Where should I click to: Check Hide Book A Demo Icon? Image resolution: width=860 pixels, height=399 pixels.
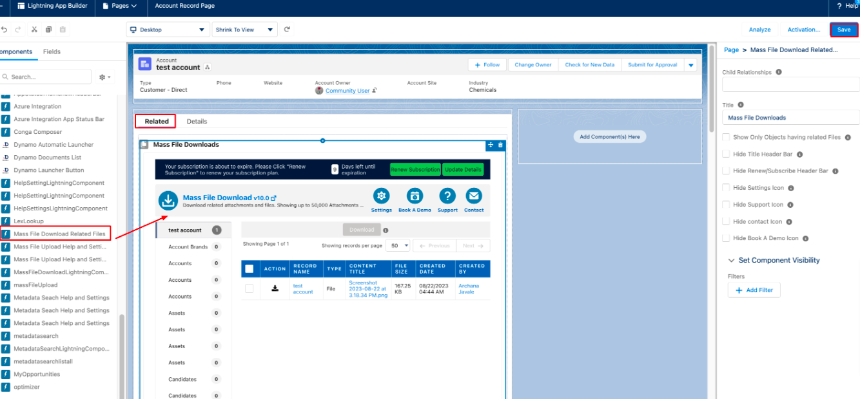tap(727, 238)
